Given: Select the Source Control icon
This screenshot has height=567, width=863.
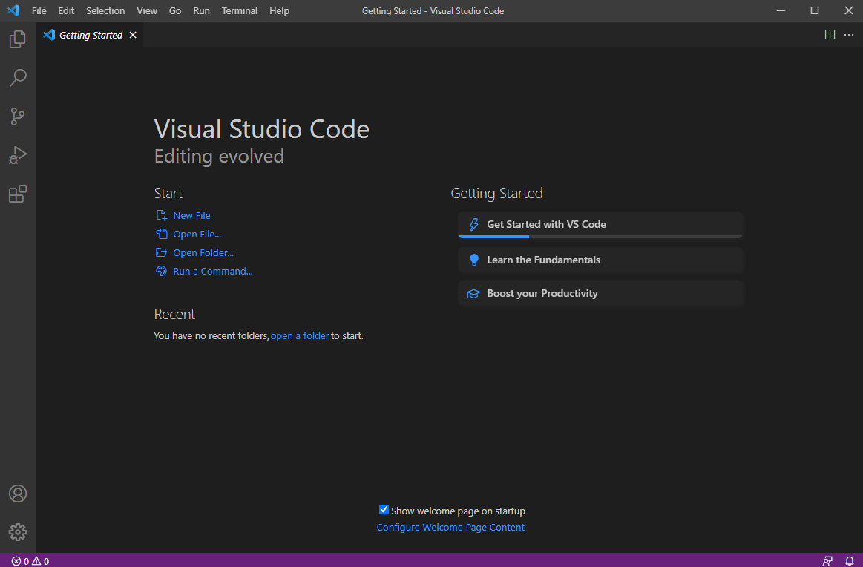Looking at the screenshot, I should coord(18,116).
